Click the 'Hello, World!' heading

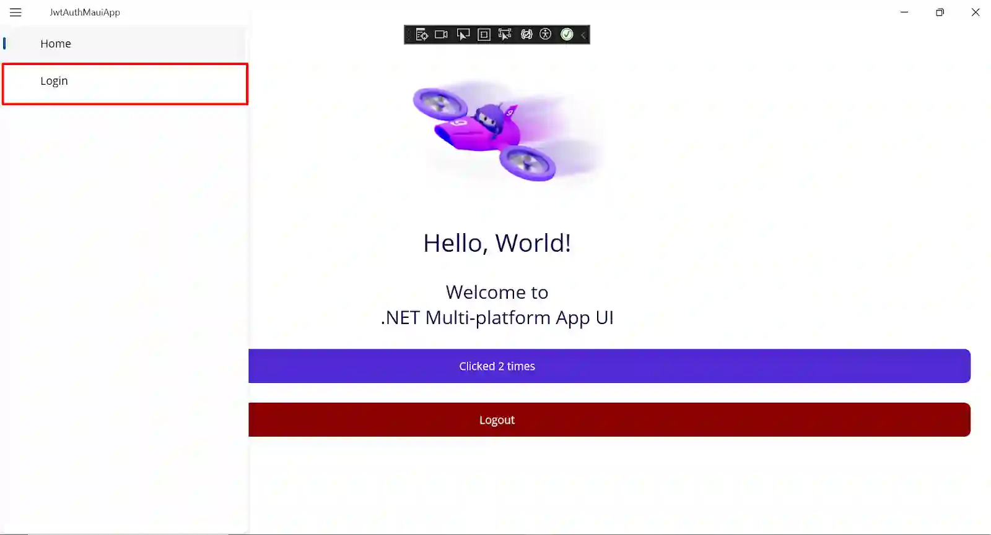(497, 243)
